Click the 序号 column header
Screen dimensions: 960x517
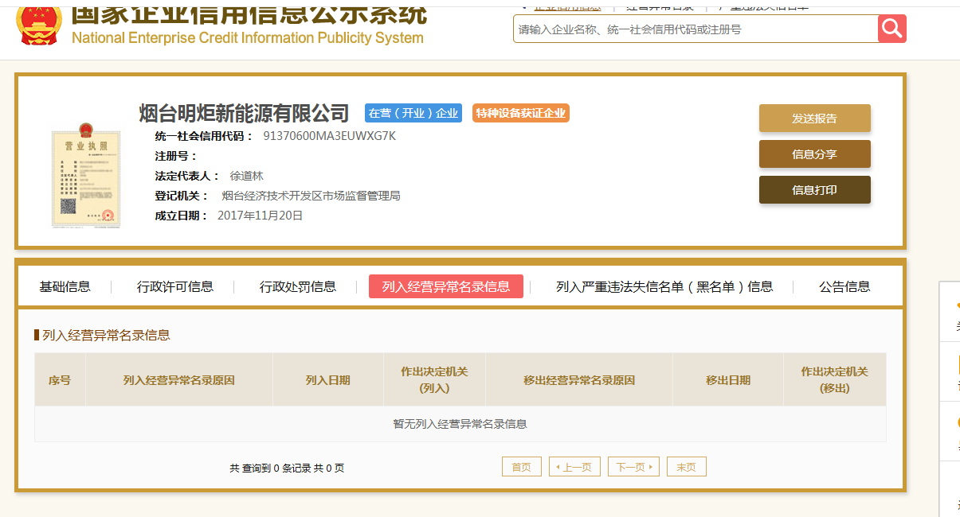pyautogui.click(x=60, y=380)
